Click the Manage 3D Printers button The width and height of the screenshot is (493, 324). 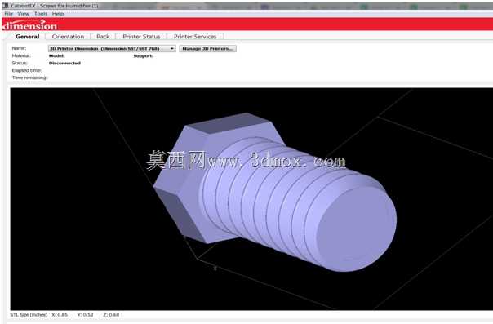pos(207,49)
